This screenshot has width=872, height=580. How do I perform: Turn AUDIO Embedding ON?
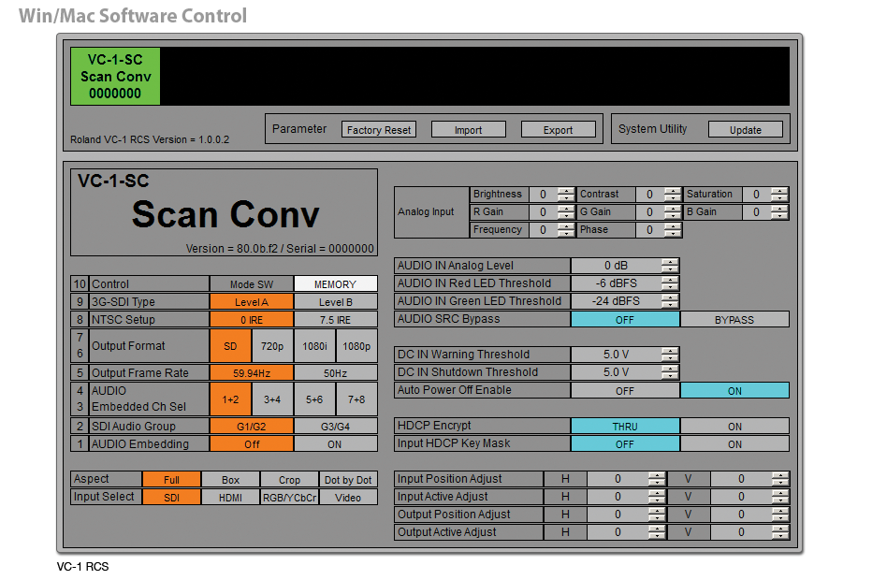pyautogui.click(x=335, y=443)
